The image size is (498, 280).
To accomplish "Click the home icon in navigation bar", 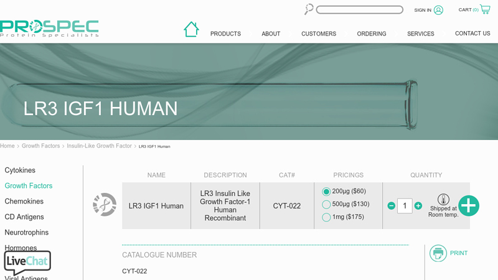I will tap(191, 29).
